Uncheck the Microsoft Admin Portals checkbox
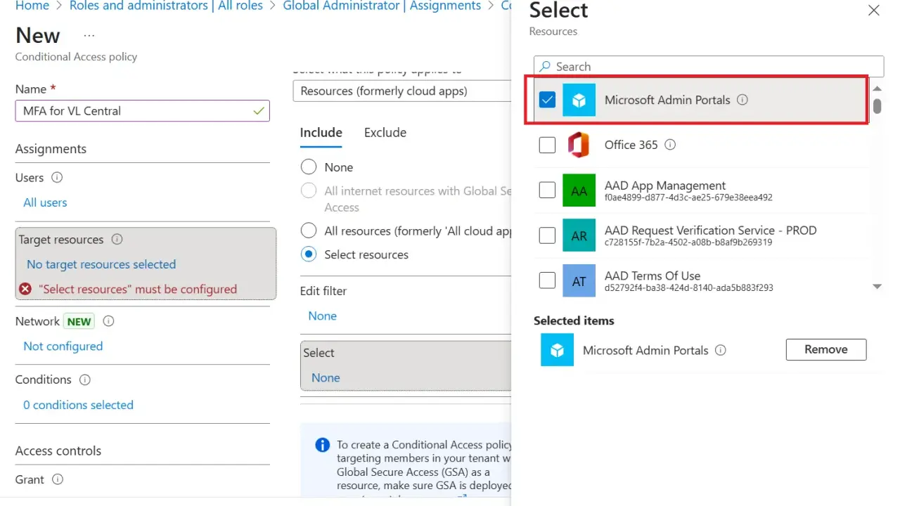 (547, 100)
